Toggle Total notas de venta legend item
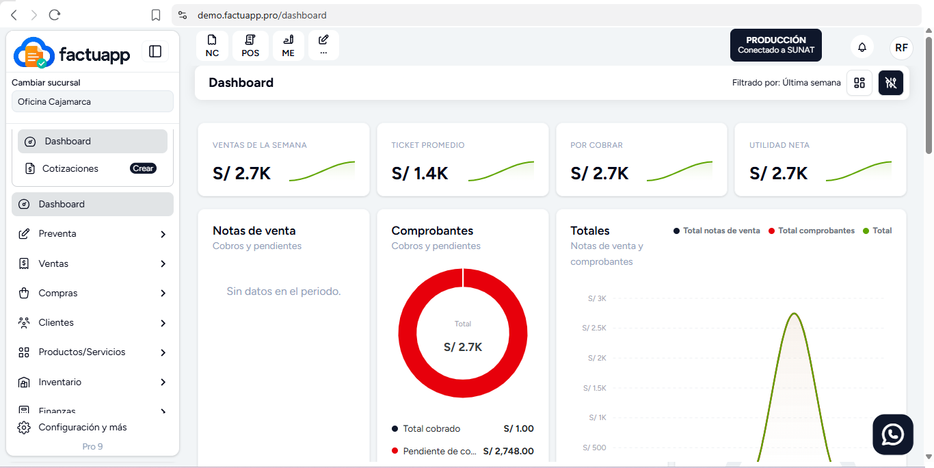This screenshot has width=934, height=468. coord(717,231)
